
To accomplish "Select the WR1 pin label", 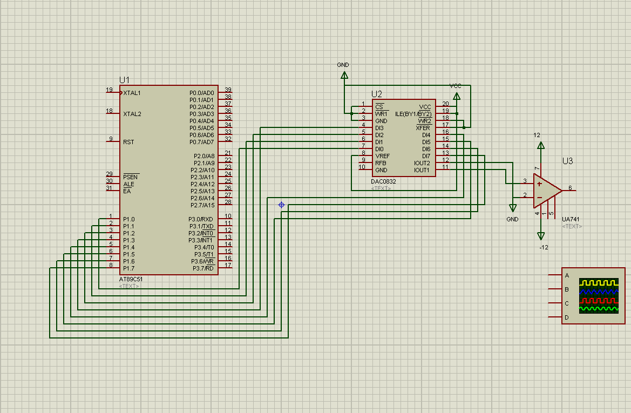I will point(381,114).
